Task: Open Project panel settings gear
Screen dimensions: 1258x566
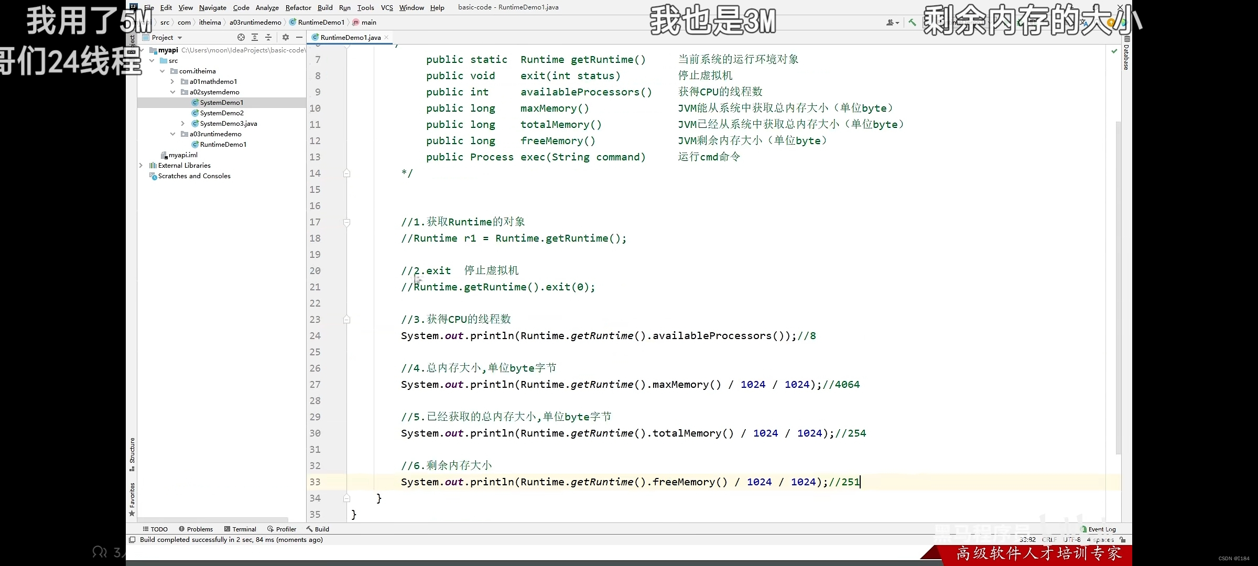Action: 285,37
